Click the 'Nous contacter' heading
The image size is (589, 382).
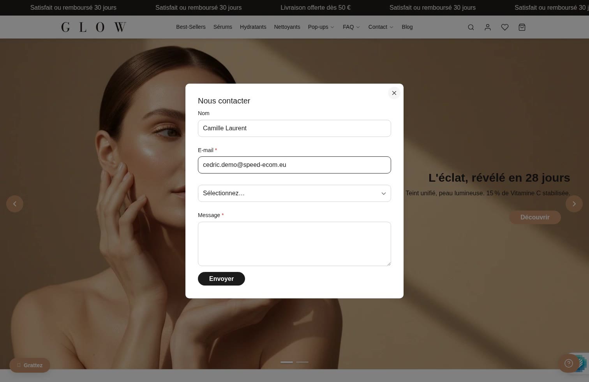(x=224, y=101)
